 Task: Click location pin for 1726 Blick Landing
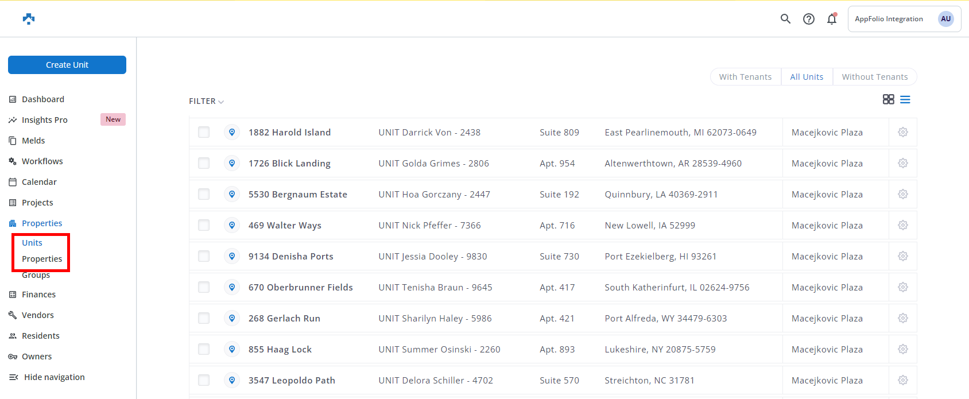(232, 163)
